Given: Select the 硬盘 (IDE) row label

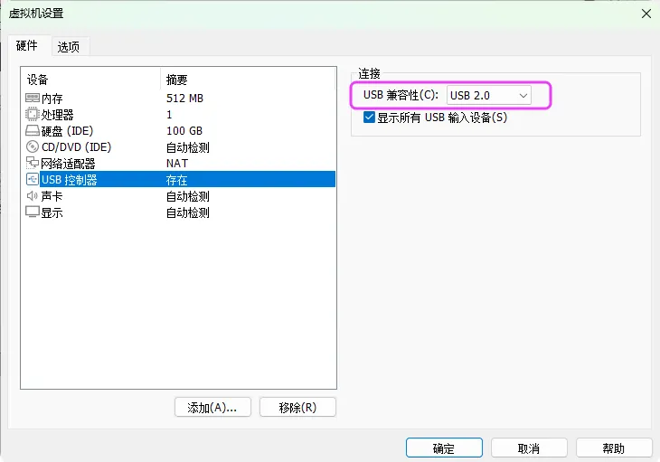Looking at the screenshot, I should (67, 131).
